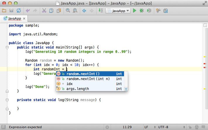Open Project Structure icon
The image size is (208, 130).
pos(166,11)
